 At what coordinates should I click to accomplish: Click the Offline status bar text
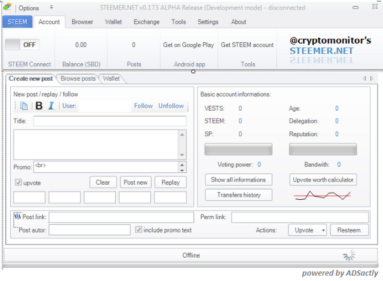pos(191,255)
